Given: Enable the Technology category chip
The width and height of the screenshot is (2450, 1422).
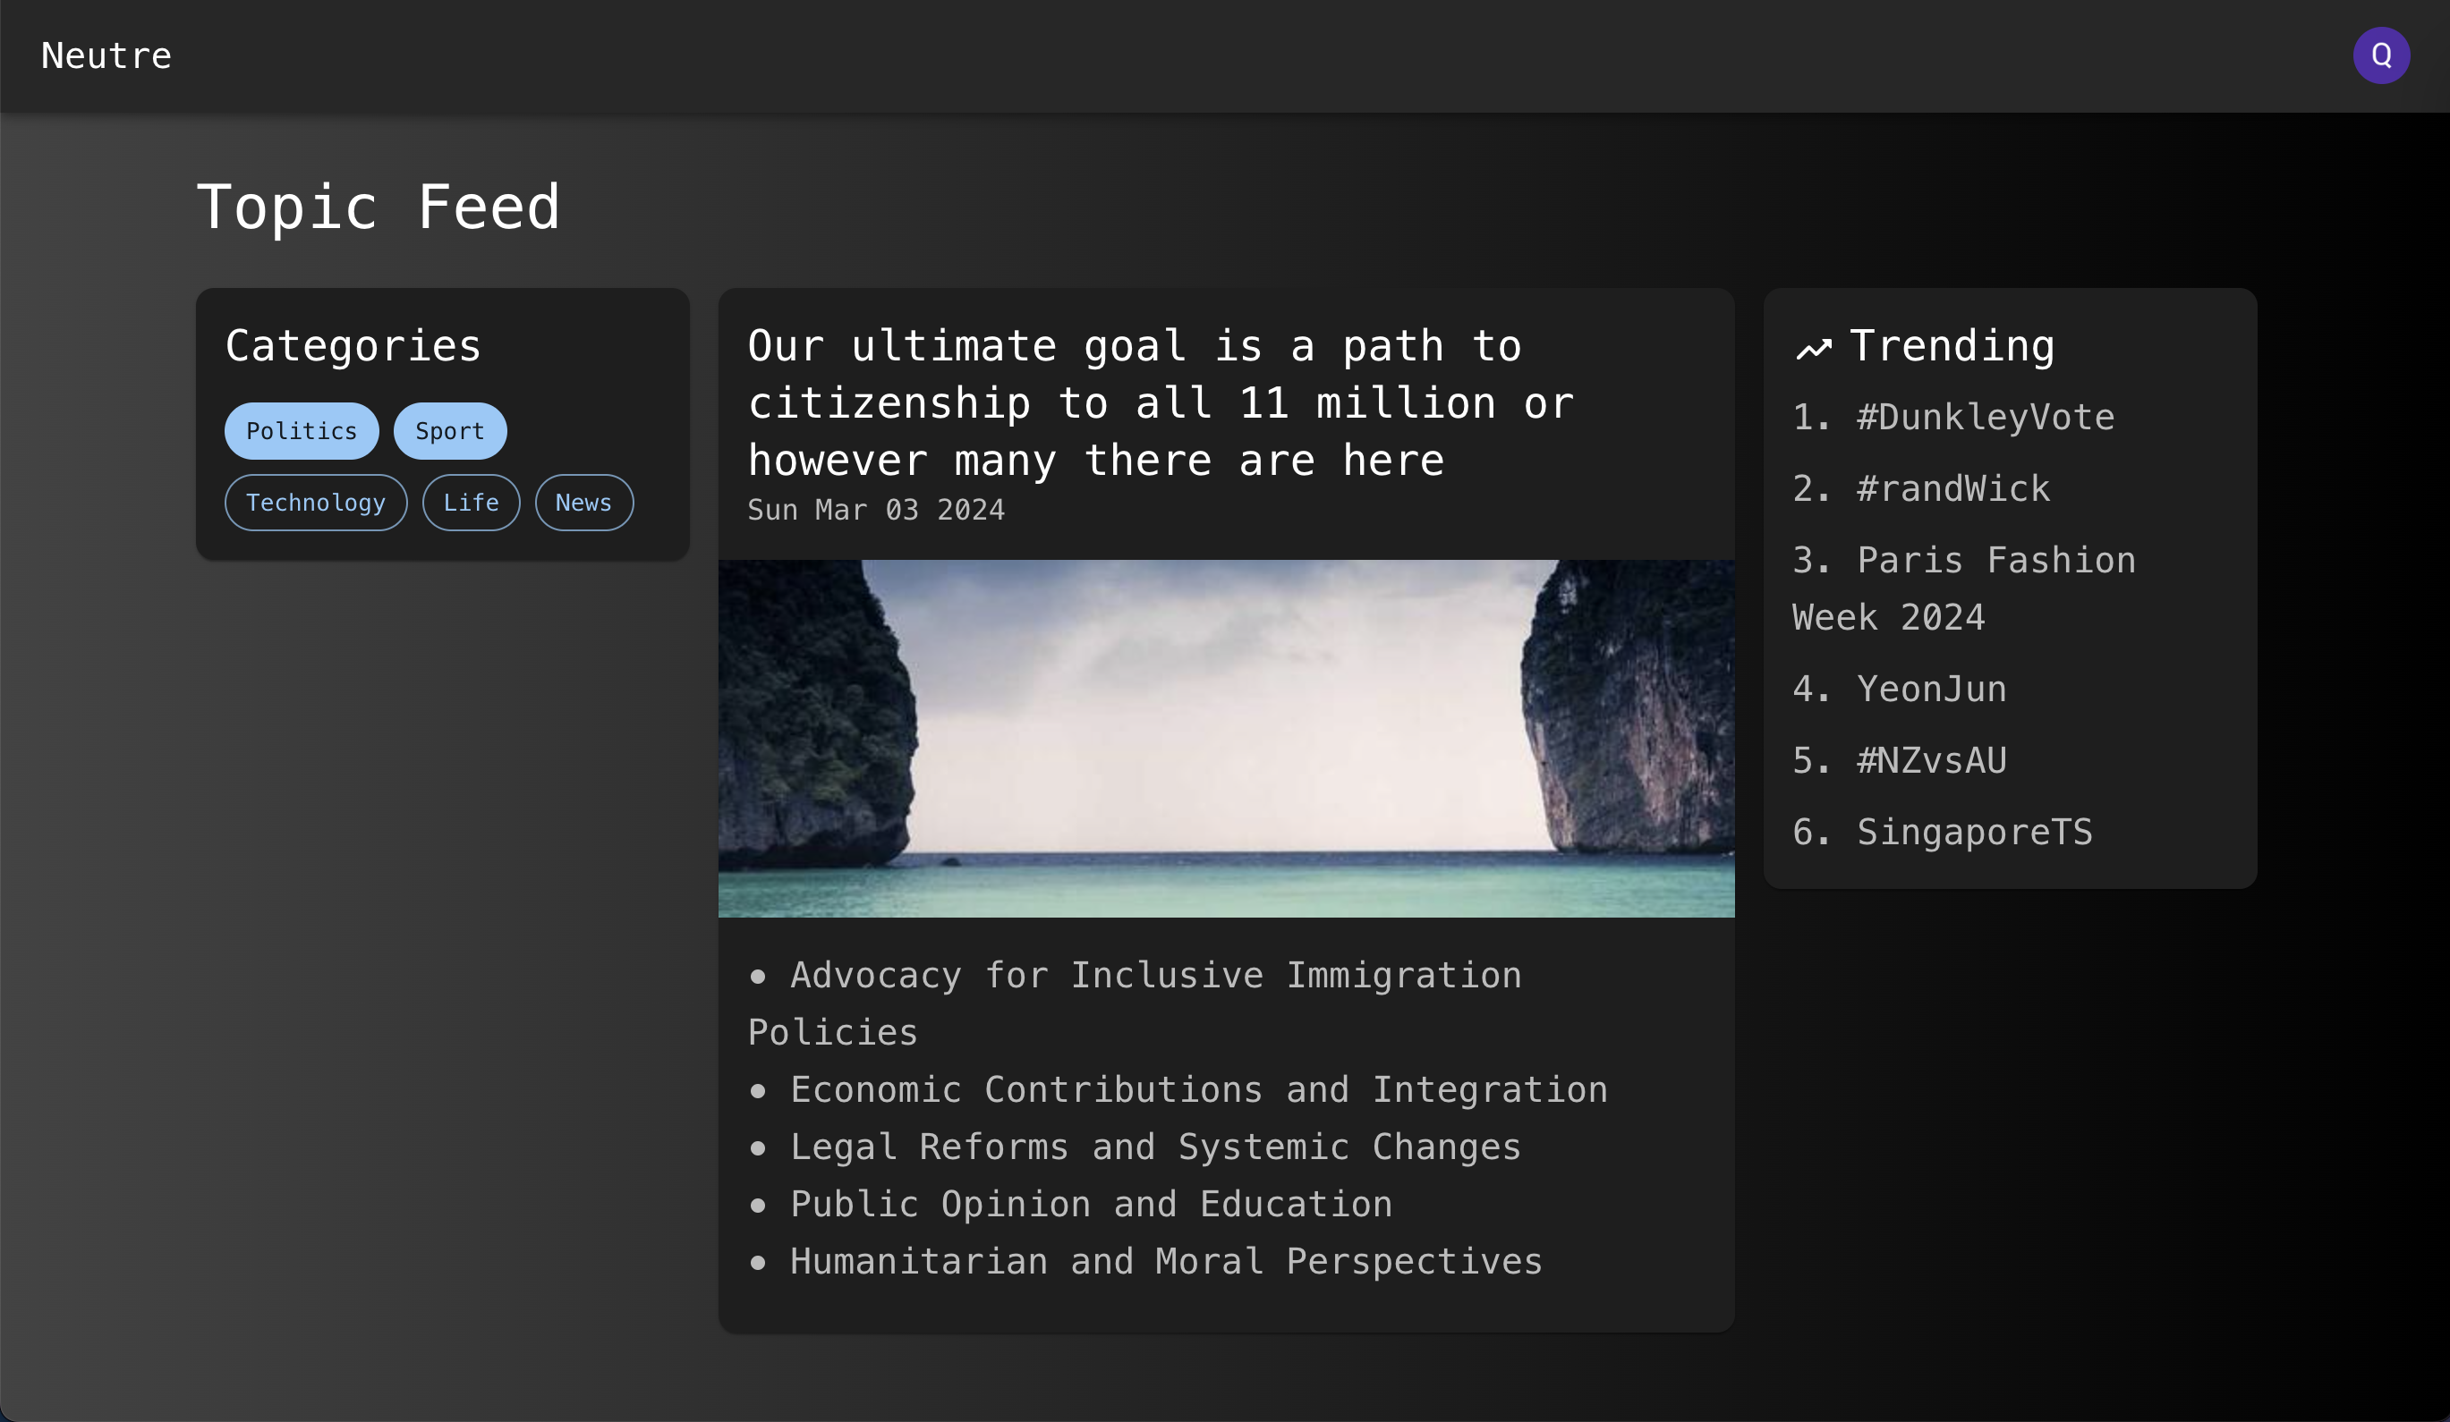Looking at the screenshot, I should click(x=315, y=503).
